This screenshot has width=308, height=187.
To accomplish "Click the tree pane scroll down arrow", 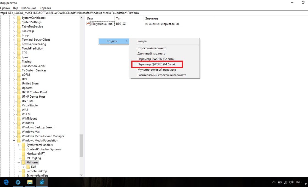I will [81, 175].
